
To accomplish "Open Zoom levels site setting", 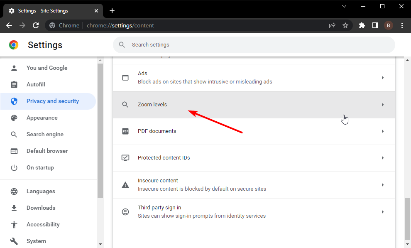I will (x=254, y=105).
